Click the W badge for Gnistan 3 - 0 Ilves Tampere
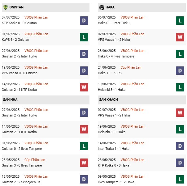The height and width of the screenshot is (186, 187). 84,163
